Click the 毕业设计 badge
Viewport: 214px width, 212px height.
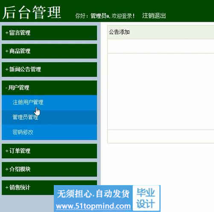click(x=146, y=198)
